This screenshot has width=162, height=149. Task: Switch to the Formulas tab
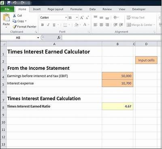(x=76, y=9)
